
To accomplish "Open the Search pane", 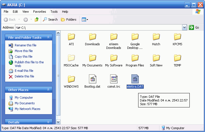I will point(50,20).
